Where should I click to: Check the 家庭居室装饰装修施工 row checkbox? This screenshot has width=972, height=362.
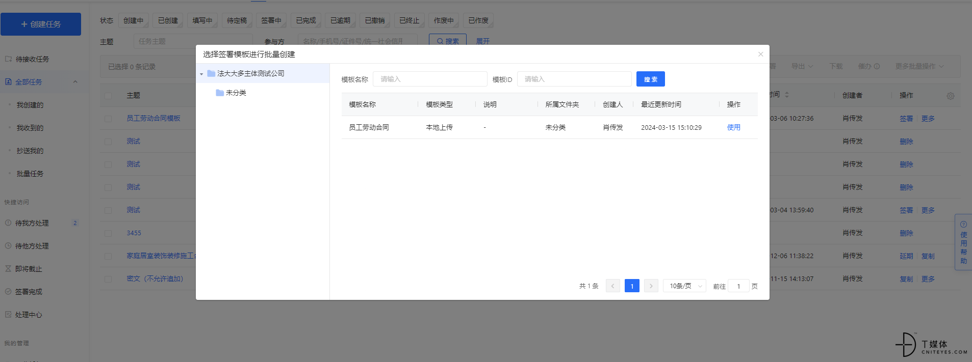tap(108, 256)
